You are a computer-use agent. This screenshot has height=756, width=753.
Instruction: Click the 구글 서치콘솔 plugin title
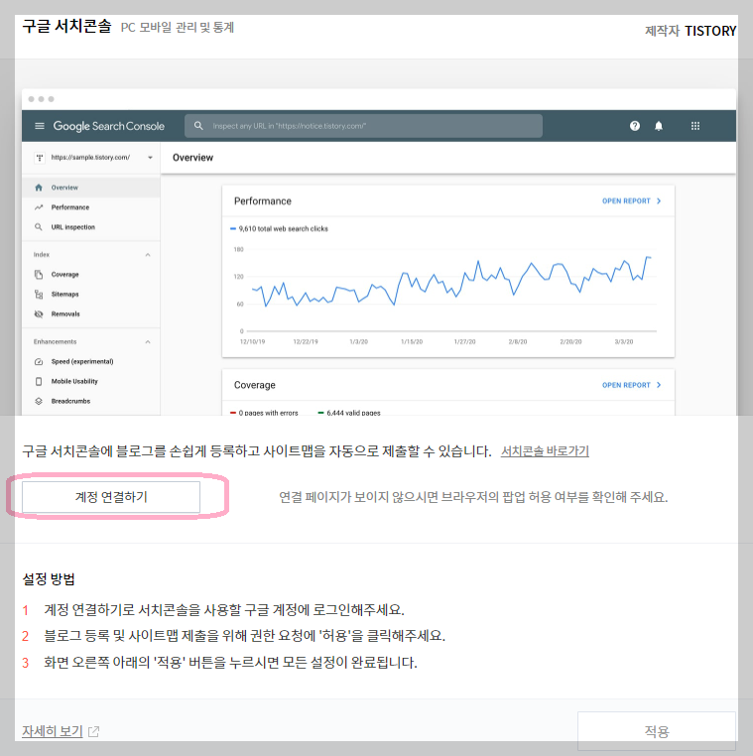point(67,26)
